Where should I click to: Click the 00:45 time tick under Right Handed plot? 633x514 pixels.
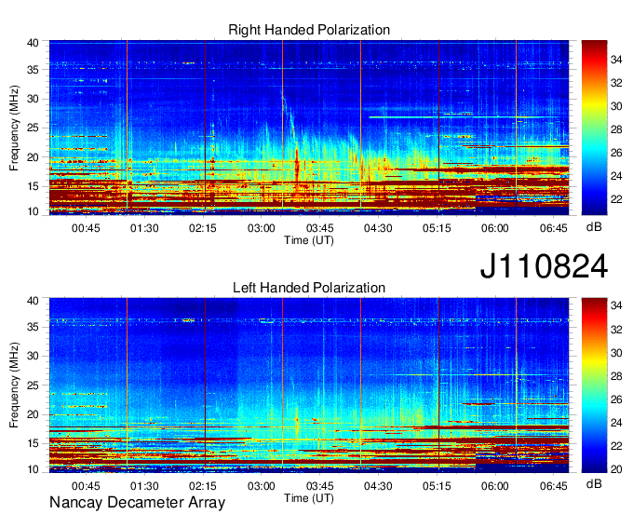(86, 228)
